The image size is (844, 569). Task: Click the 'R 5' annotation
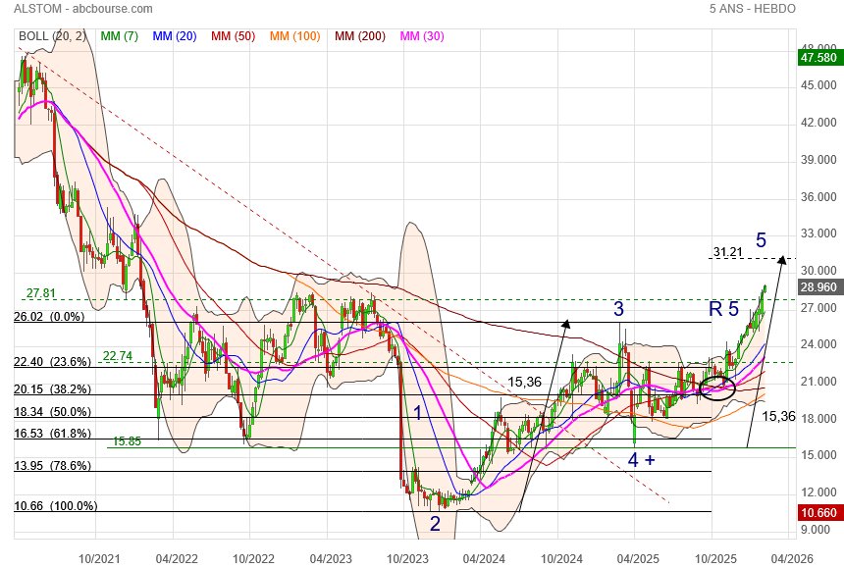(723, 310)
